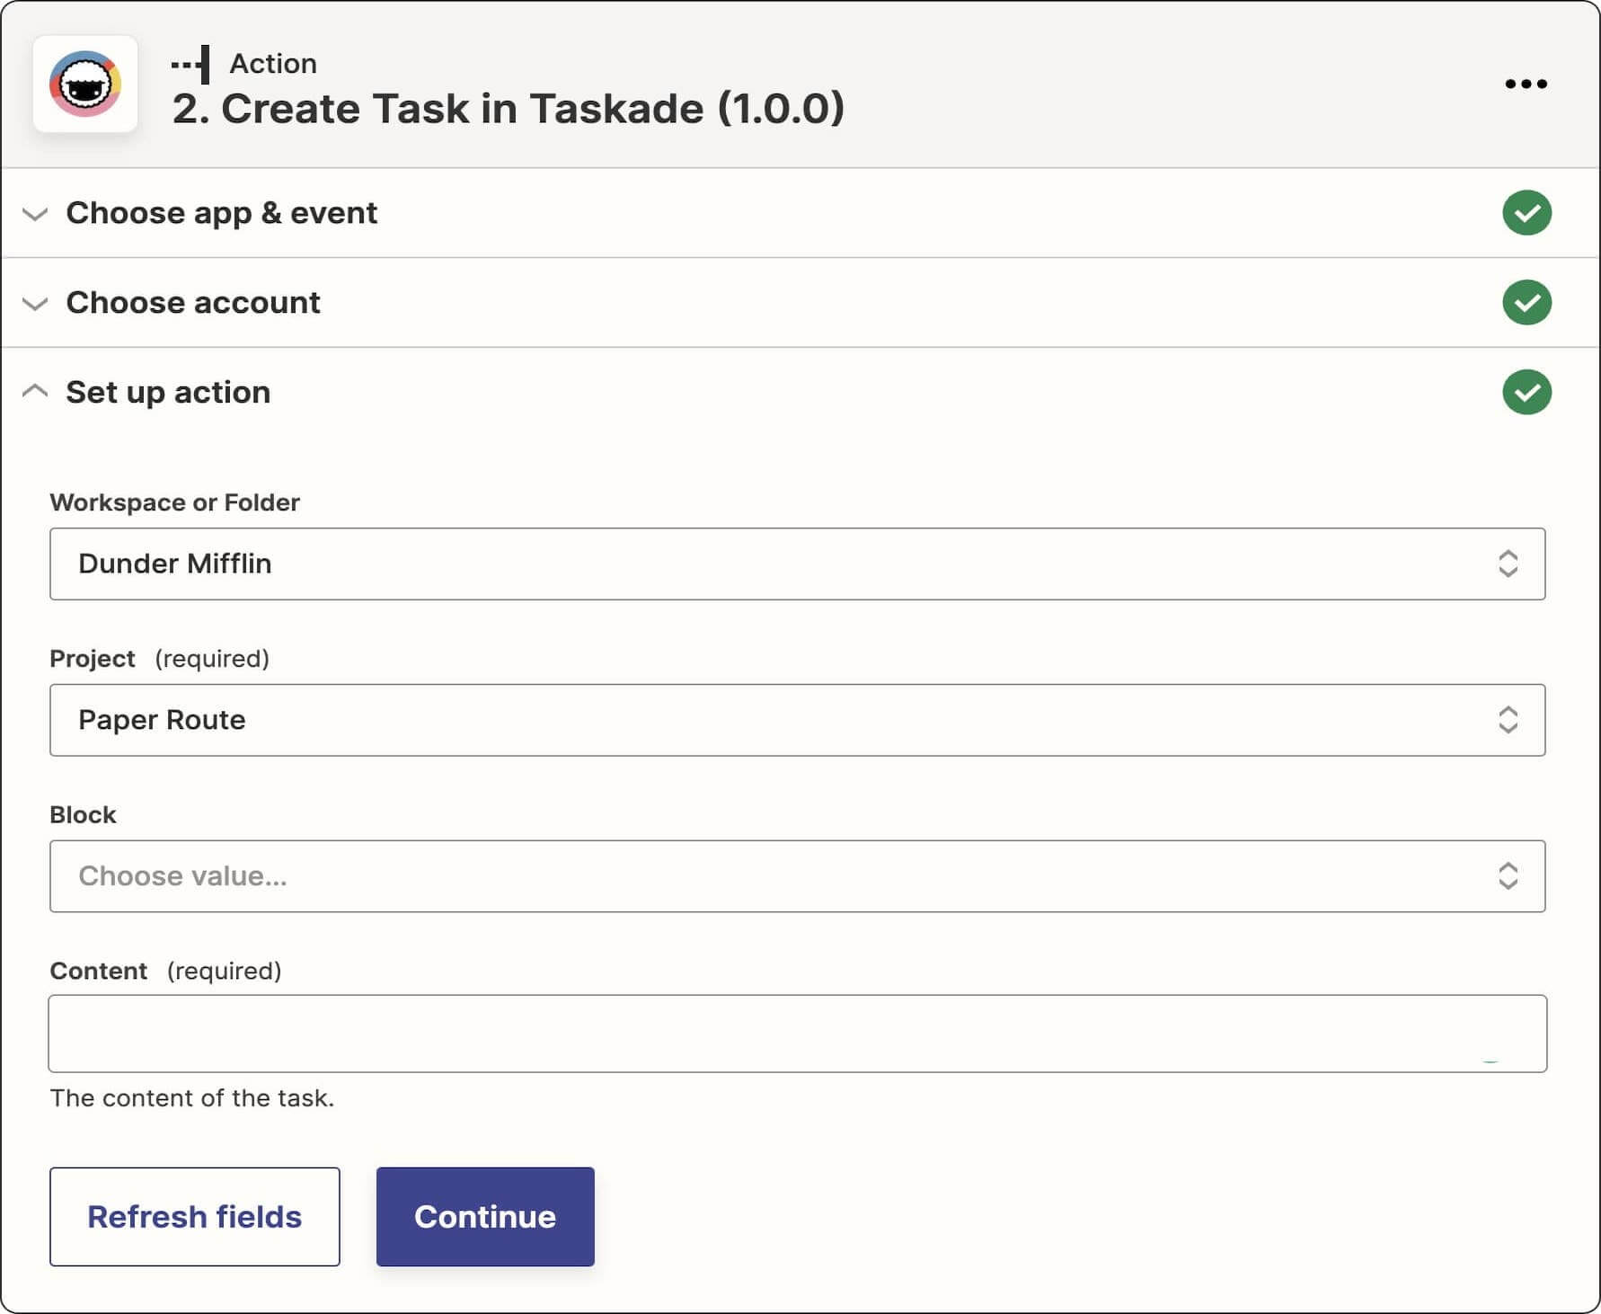Screen dimensions: 1601x1314
Task: Click up-down arrows in the Block field
Action: pyautogui.click(x=1508, y=876)
